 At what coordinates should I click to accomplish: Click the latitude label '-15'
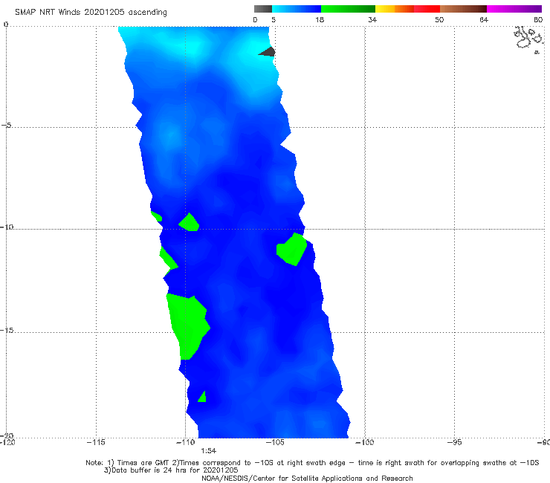click(7, 330)
